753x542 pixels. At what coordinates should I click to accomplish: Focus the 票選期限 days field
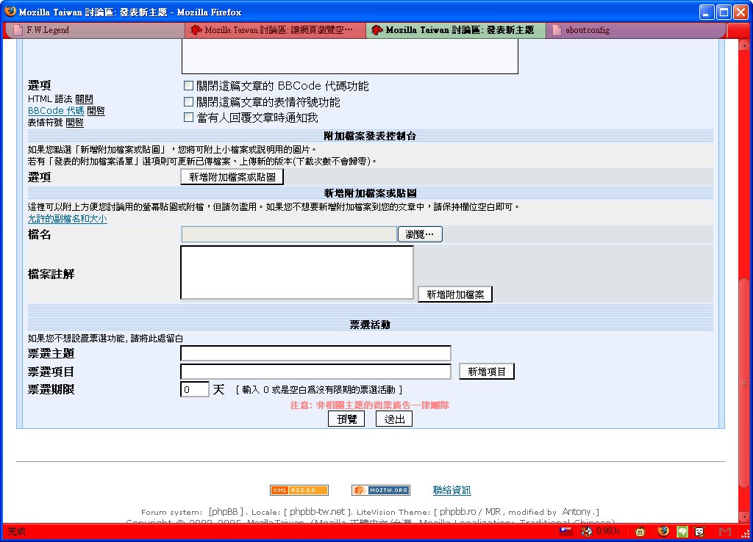194,389
